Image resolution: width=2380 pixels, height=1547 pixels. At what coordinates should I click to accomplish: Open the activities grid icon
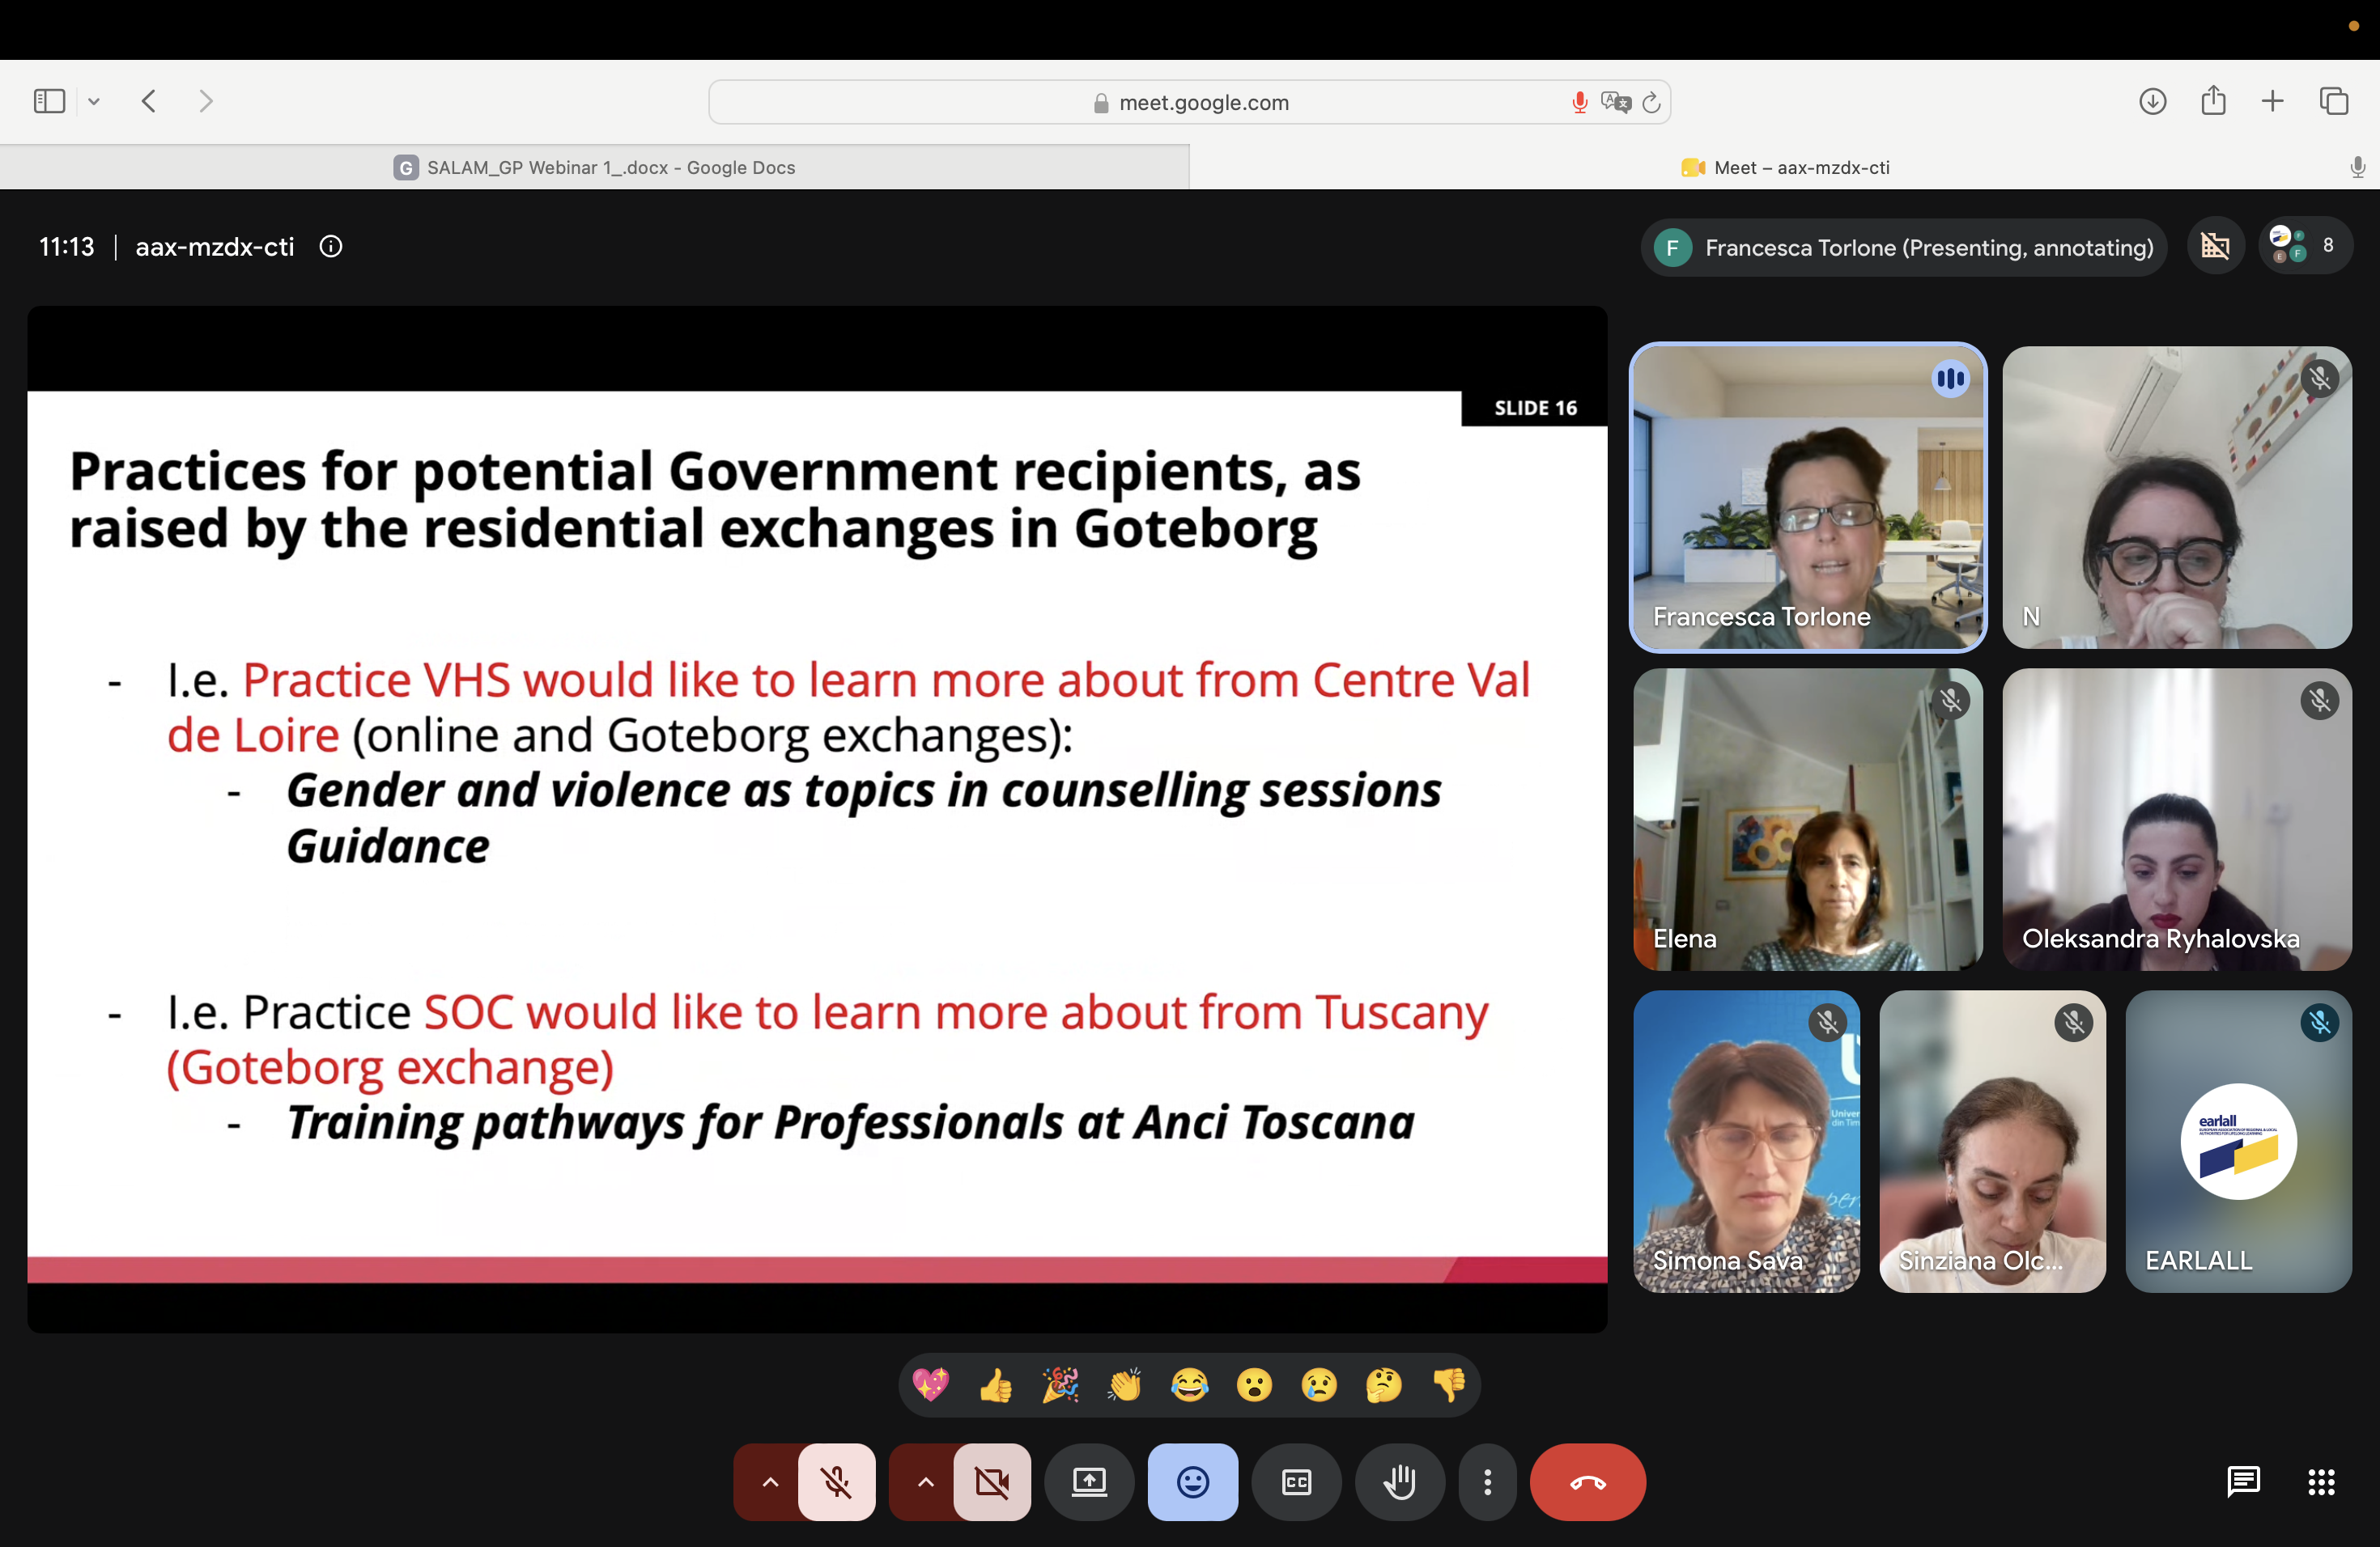click(2321, 1482)
